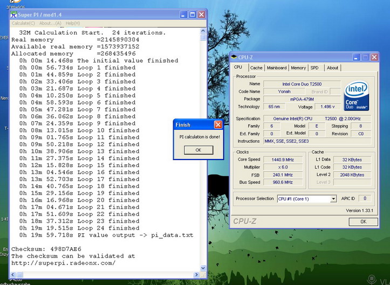Switch to the Mainboard tab
390x285 pixels.
[277, 67]
